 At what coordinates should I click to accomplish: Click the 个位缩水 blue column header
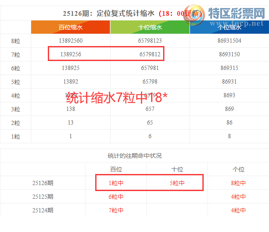(x=229, y=27)
